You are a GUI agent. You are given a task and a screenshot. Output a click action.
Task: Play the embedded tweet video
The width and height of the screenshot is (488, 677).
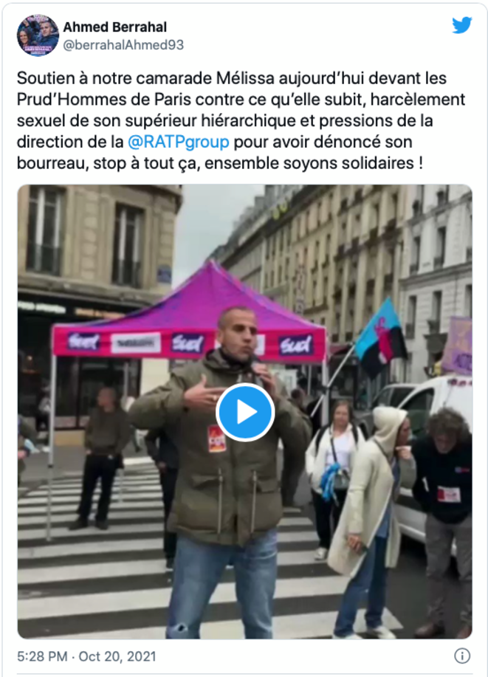pyautogui.click(x=245, y=412)
